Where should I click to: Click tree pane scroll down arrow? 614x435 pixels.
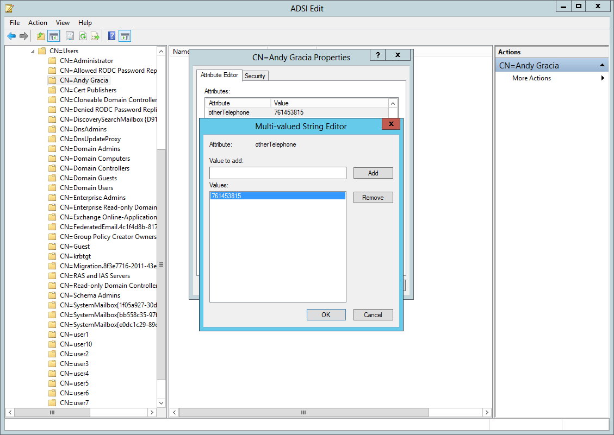tap(162, 403)
